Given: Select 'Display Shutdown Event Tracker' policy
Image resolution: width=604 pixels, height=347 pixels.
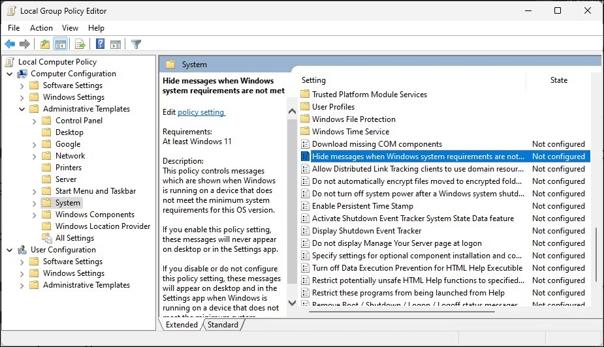Looking at the screenshot, I should pos(366,231).
